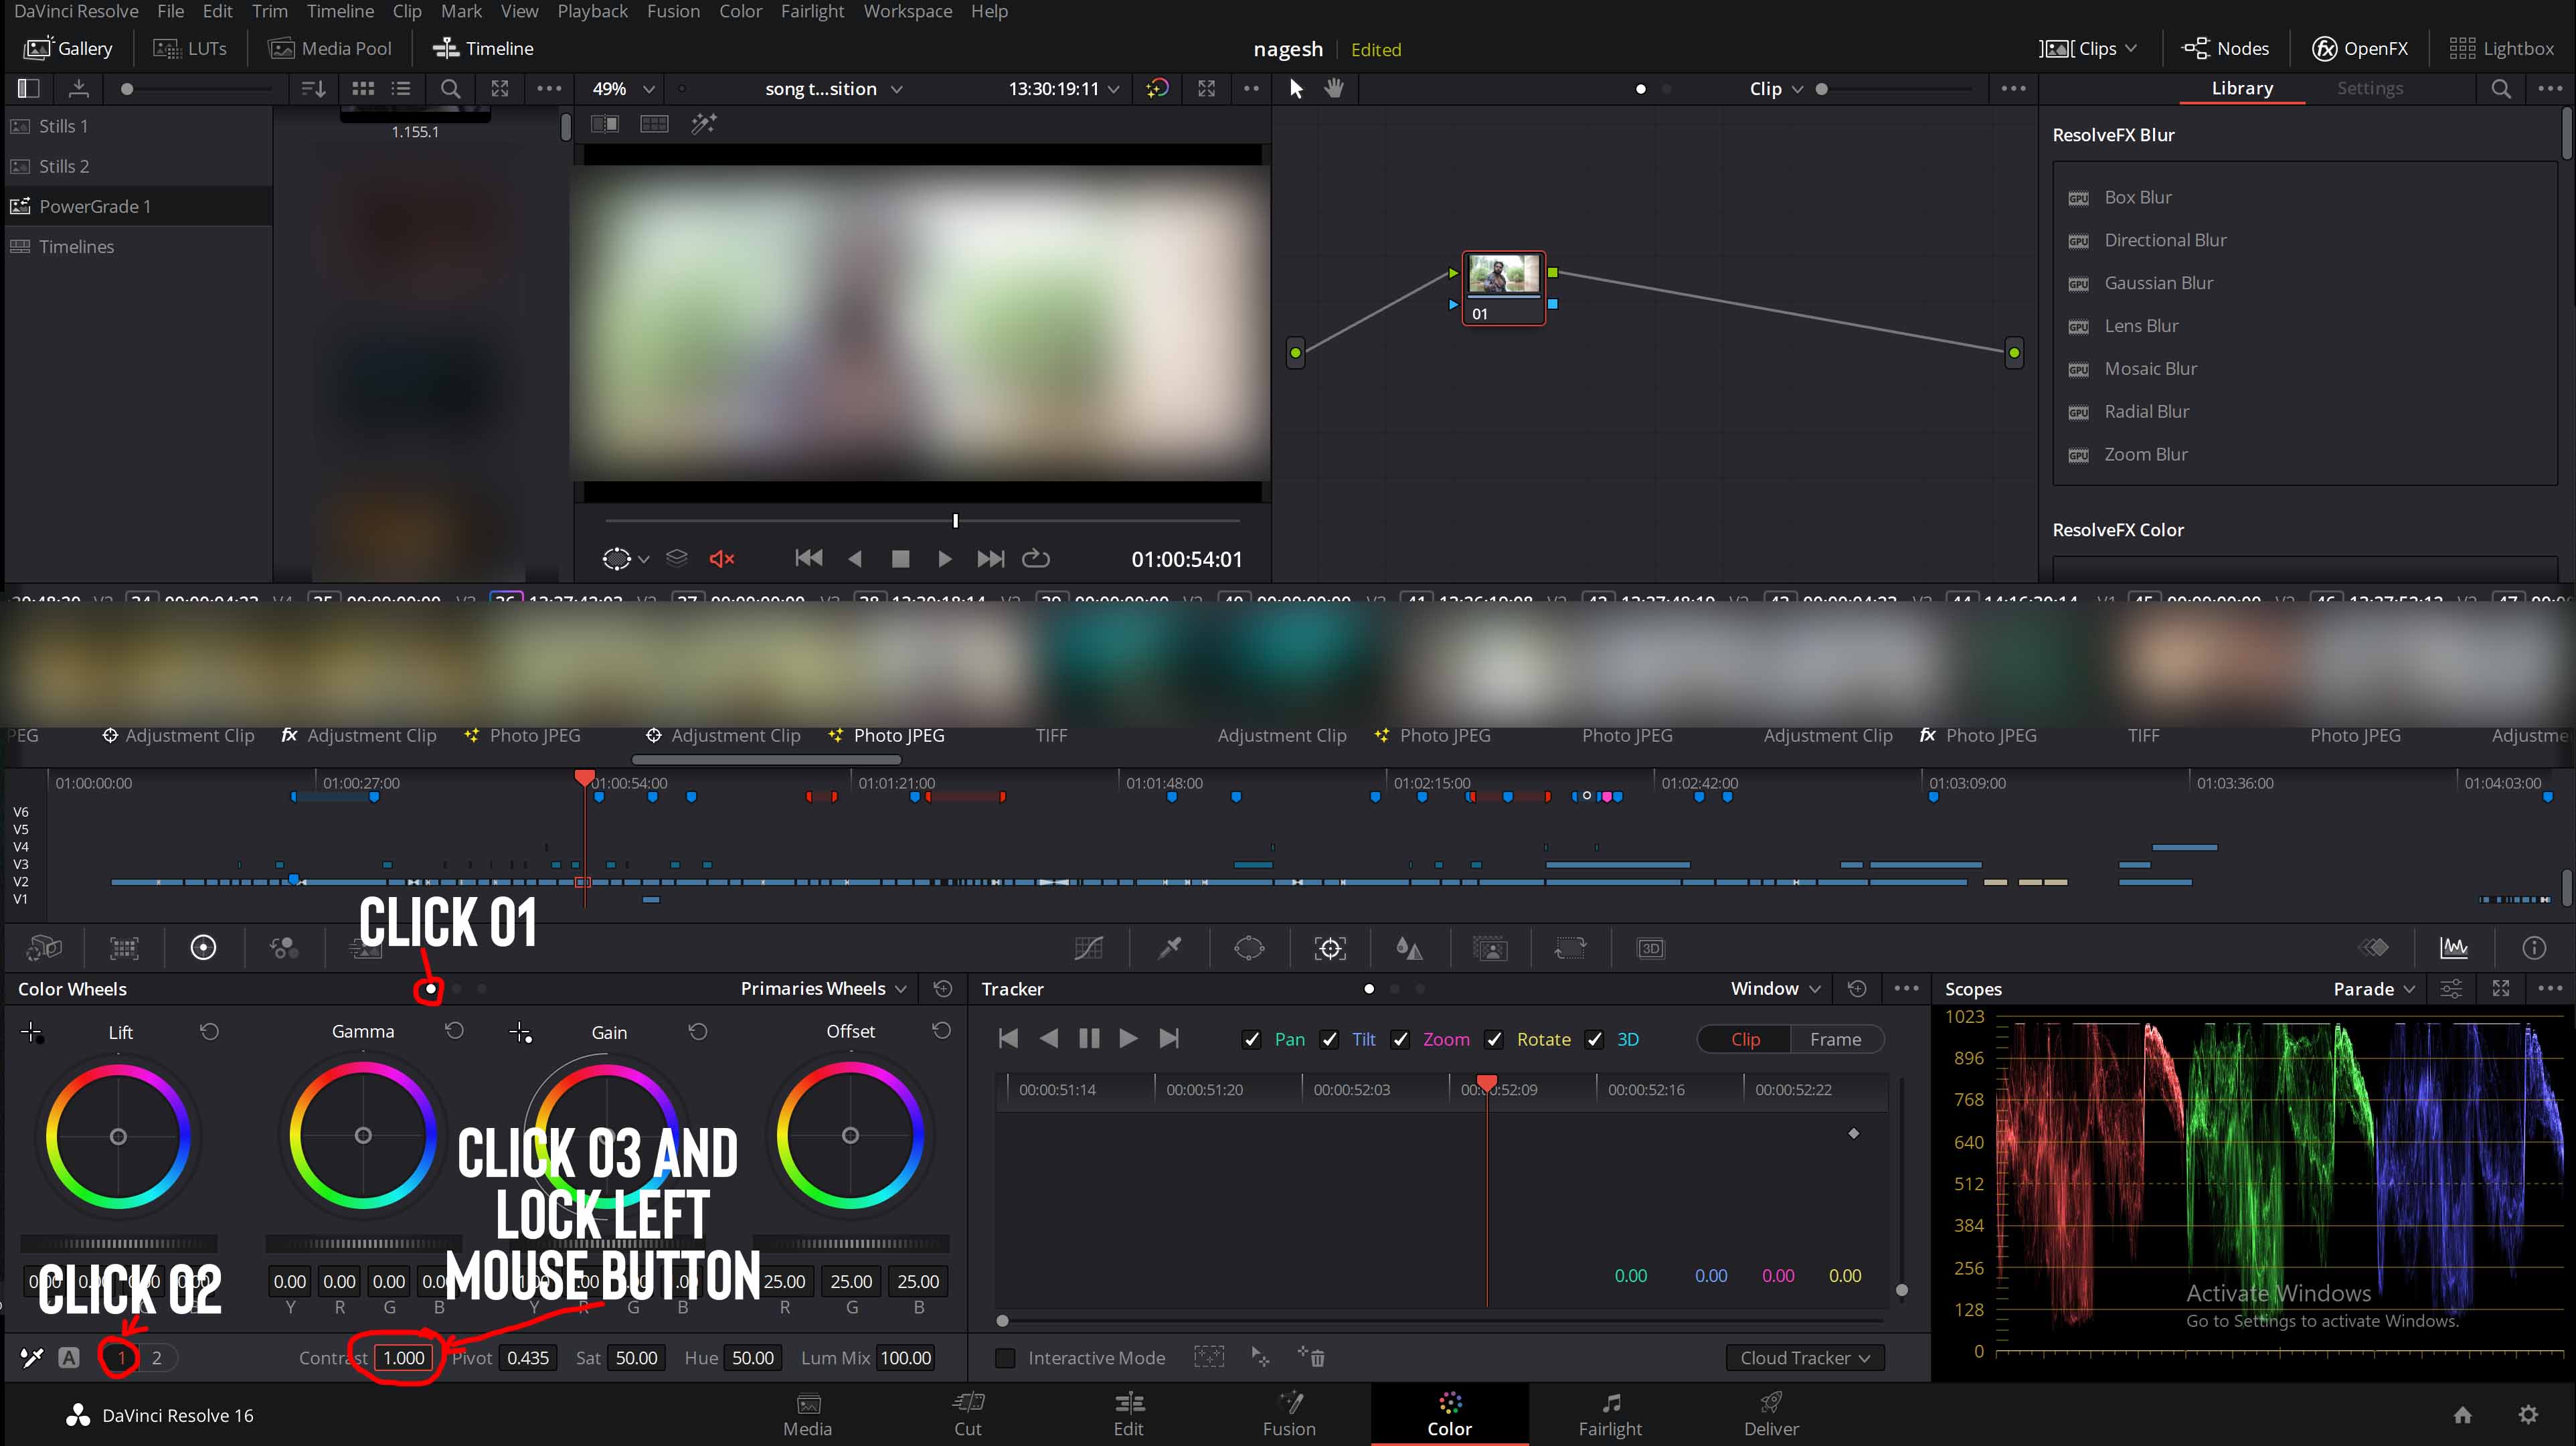The height and width of the screenshot is (1446, 2576).
Task: Open the RGB Mixer palette
Action: point(284,947)
